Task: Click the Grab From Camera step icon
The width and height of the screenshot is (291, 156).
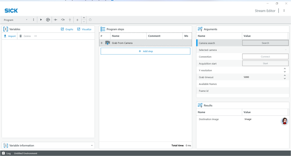Action: click(107, 43)
